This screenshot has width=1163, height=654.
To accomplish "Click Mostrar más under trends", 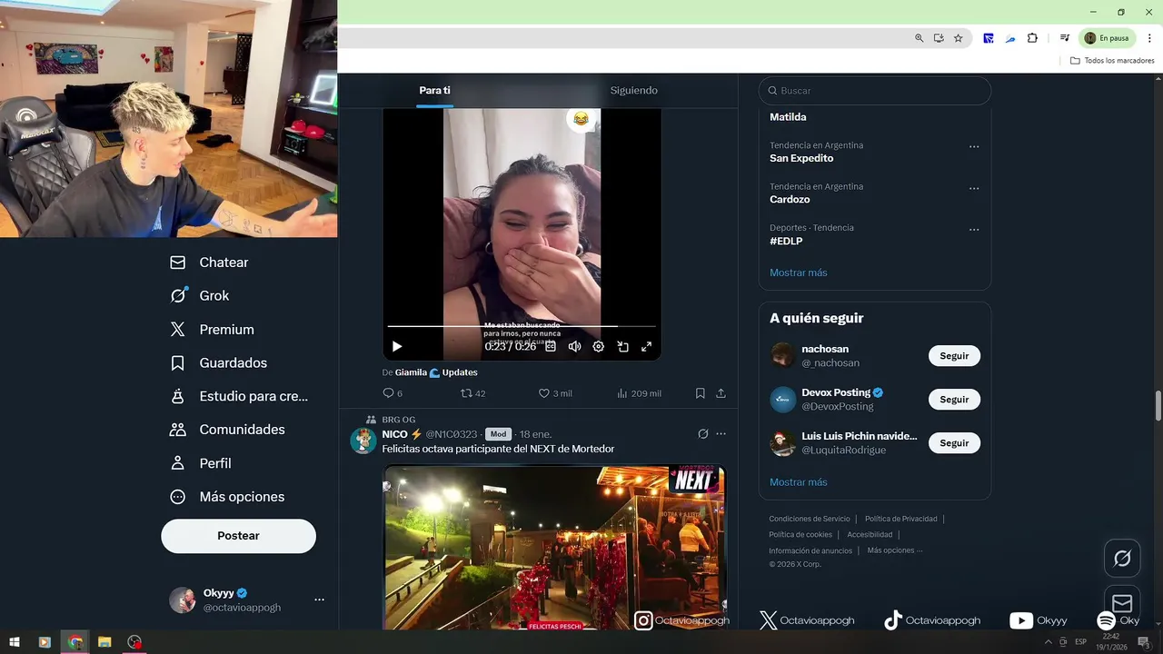I will 799,272.
